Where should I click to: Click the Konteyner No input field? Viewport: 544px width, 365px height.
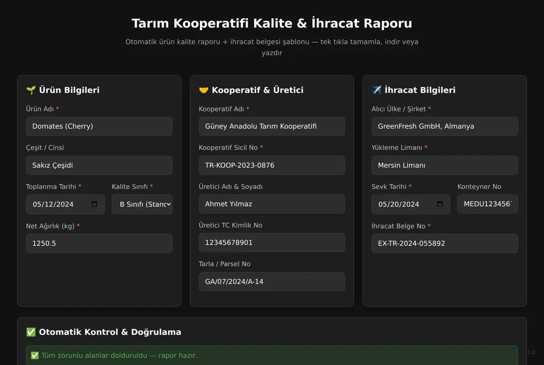point(488,204)
